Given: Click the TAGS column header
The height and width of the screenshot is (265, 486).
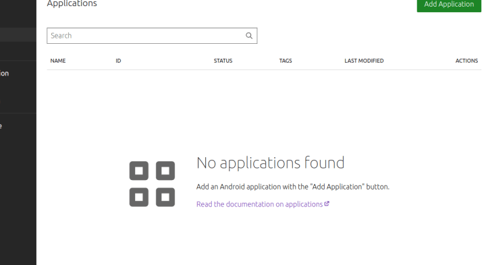Looking at the screenshot, I should (286, 61).
